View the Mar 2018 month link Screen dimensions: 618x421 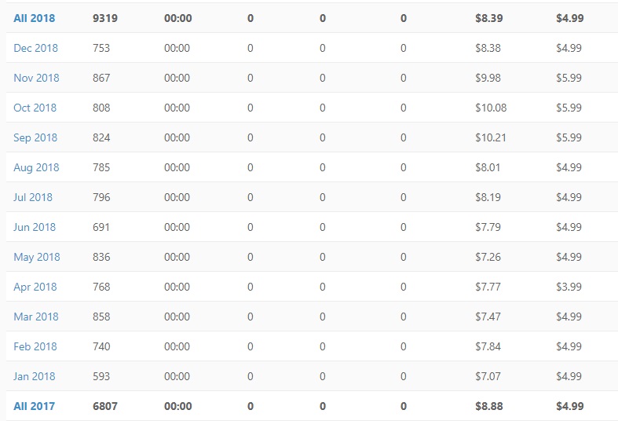(36, 317)
